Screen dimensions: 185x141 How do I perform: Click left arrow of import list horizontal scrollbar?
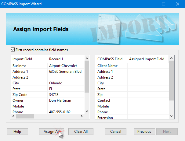coord(13,116)
